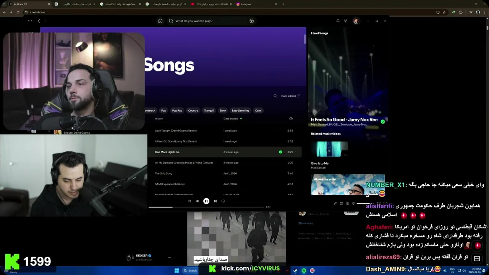This screenshot has height=275, width=489.
Task: Open album Love Tonight (David Guetta Remix)
Action: 176,131
